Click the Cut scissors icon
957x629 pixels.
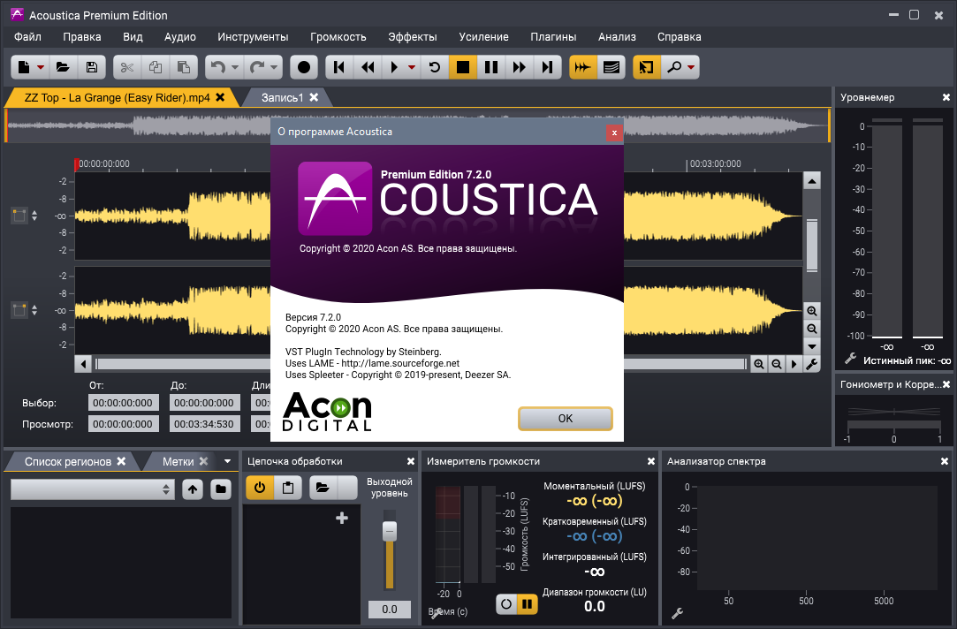pyautogui.click(x=127, y=67)
